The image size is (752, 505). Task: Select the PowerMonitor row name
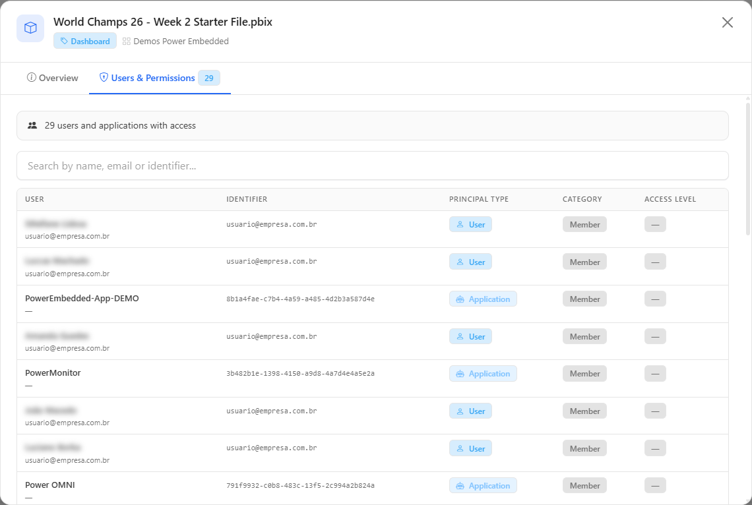click(x=53, y=372)
